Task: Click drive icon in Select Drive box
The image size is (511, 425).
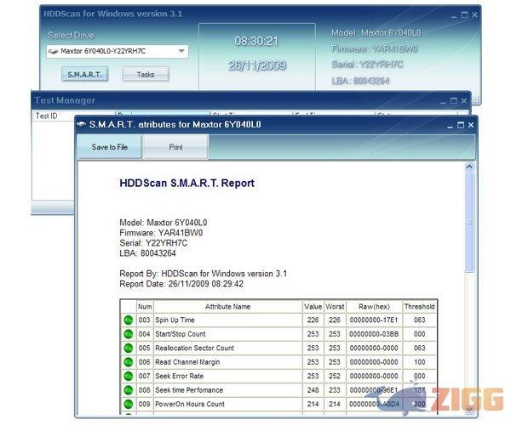Action: (53, 51)
